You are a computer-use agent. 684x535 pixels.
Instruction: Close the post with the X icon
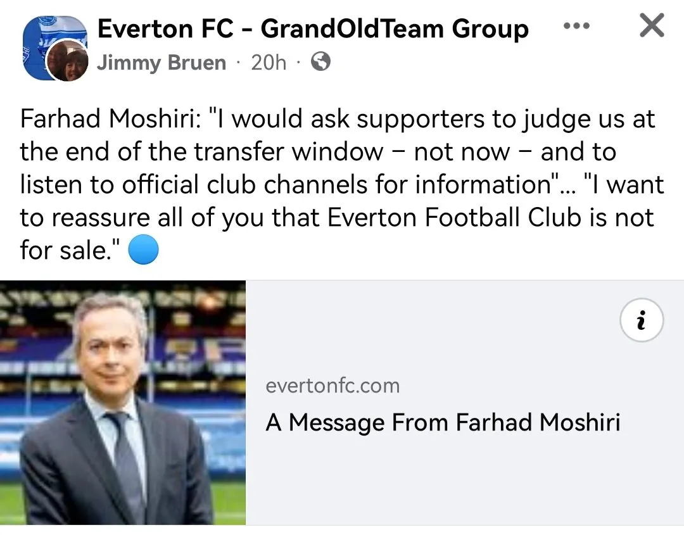[x=651, y=26]
